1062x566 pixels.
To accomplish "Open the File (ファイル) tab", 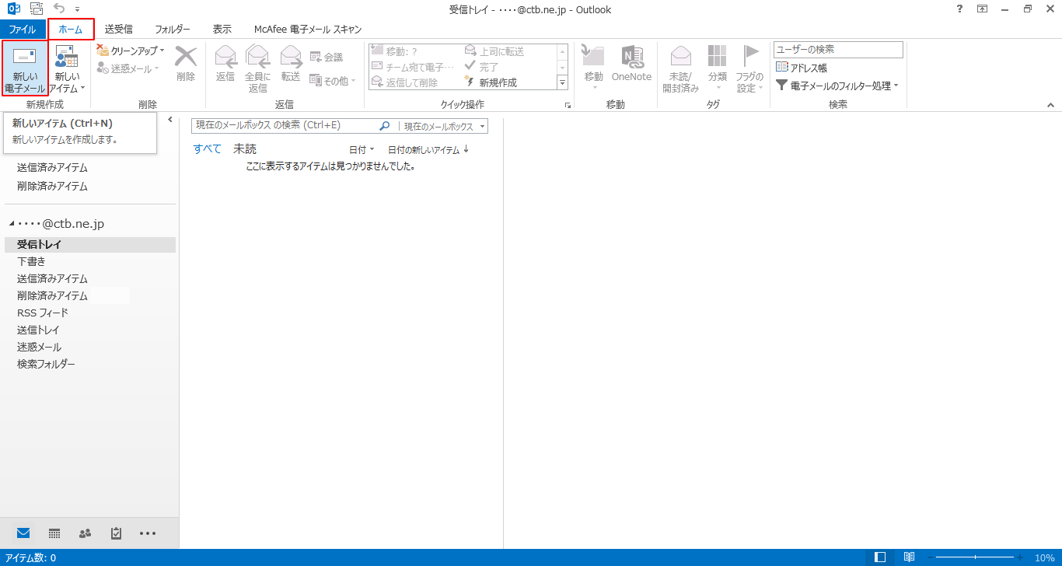I will click(x=23, y=29).
